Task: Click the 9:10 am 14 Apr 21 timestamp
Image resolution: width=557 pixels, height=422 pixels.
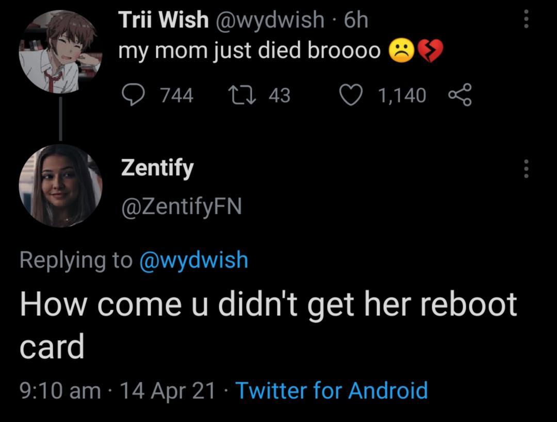Action: (x=117, y=391)
